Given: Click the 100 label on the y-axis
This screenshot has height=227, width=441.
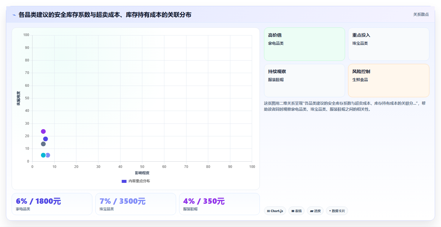Looking at the screenshot, I should coord(26,35).
